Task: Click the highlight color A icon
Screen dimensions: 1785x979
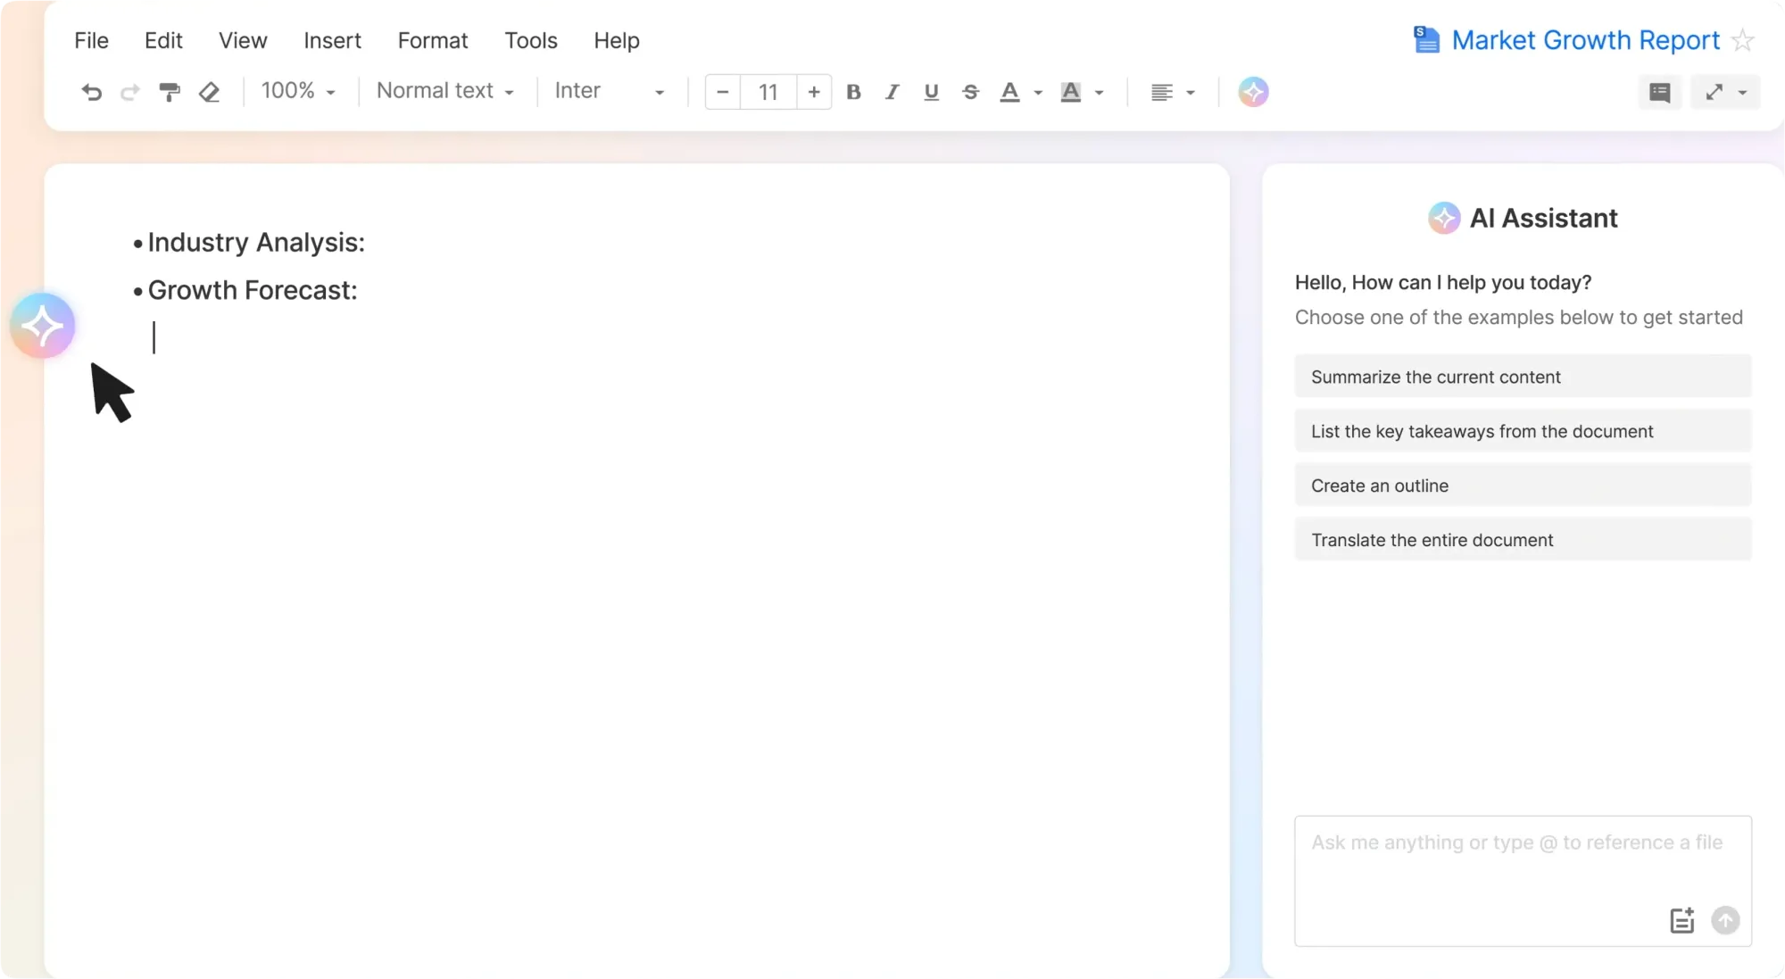Action: click(x=1070, y=92)
